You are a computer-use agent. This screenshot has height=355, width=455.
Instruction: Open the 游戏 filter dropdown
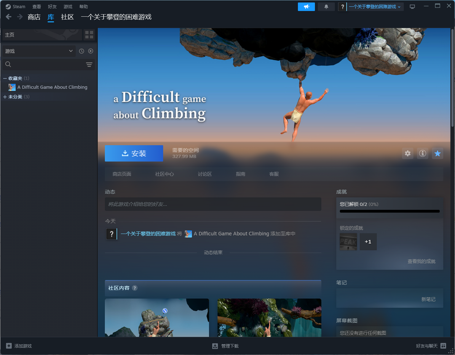click(x=39, y=51)
